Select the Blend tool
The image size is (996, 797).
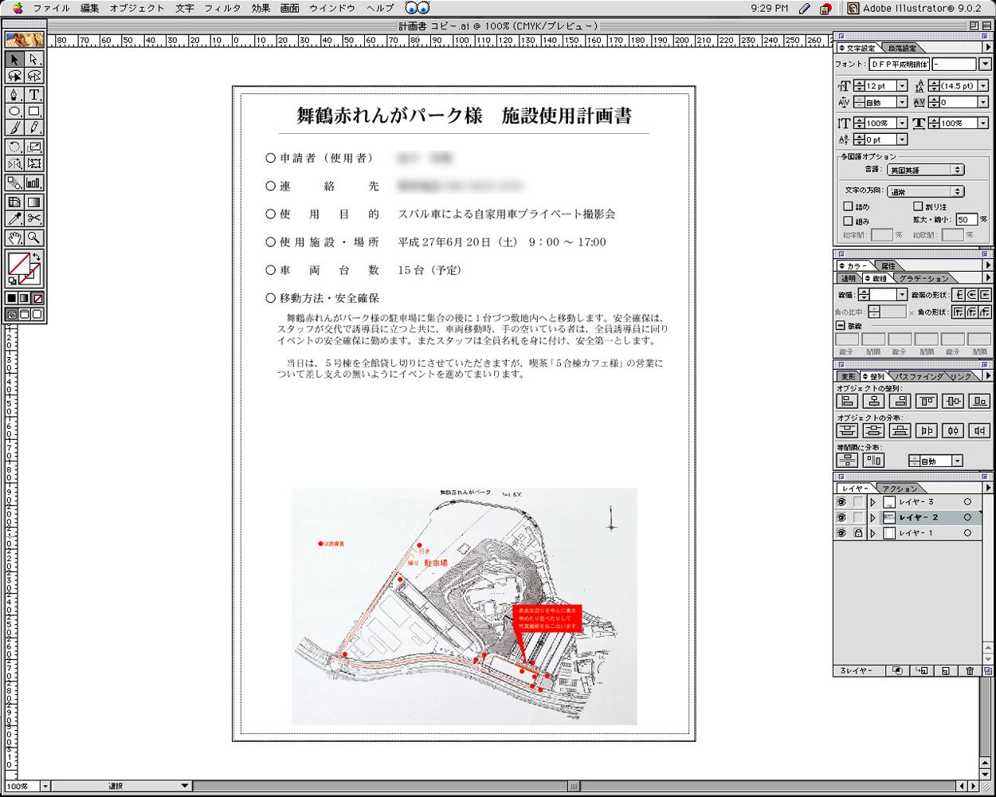coord(14,183)
